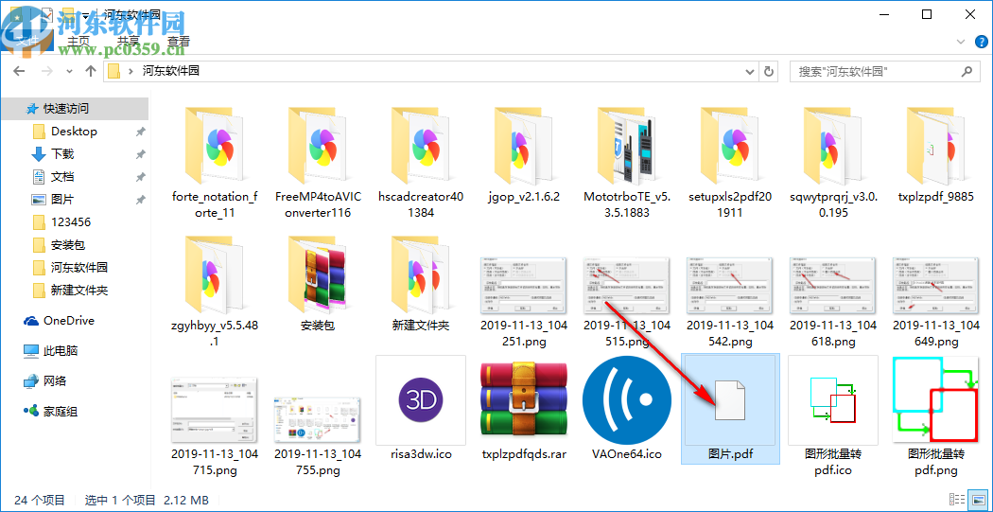The width and height of the screenshot is (993, 512).
Task: Click 河东软件园 in the address bar
Action: (x=171, y=71)
